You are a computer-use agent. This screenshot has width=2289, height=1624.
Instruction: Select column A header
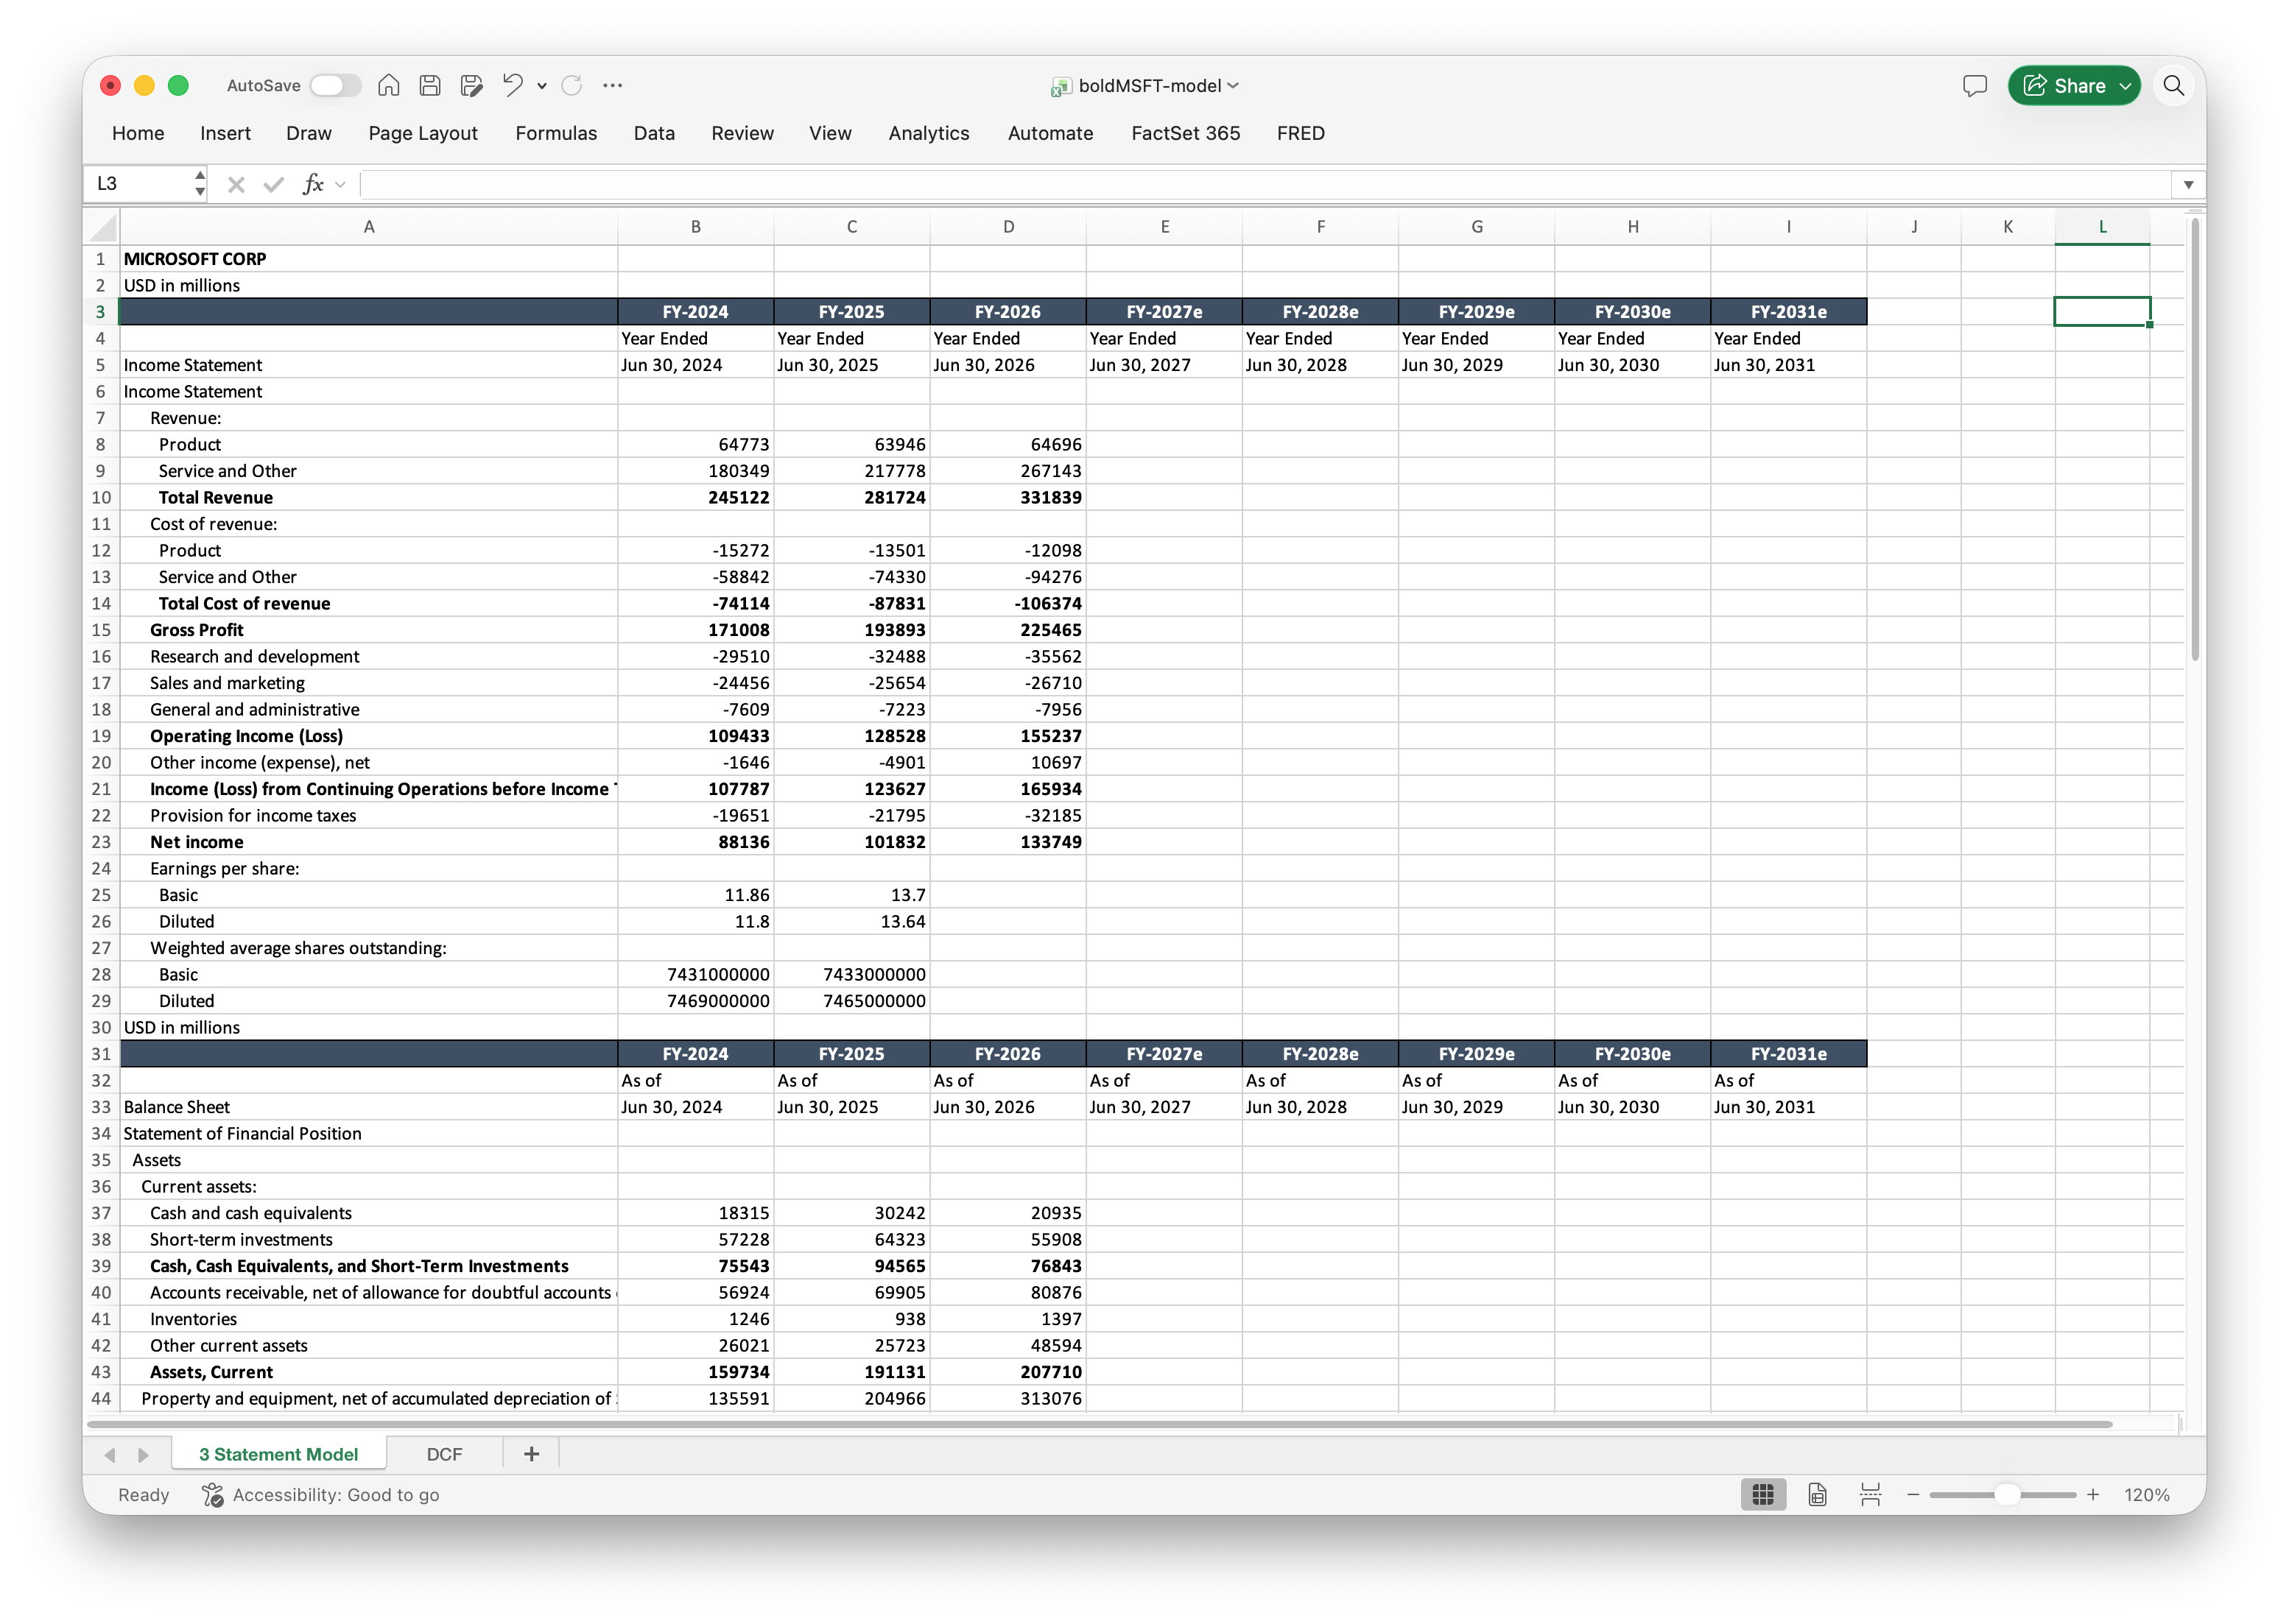369,227
